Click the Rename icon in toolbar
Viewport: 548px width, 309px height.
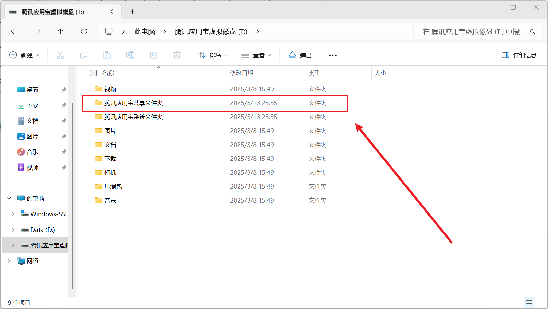point(130,55)
